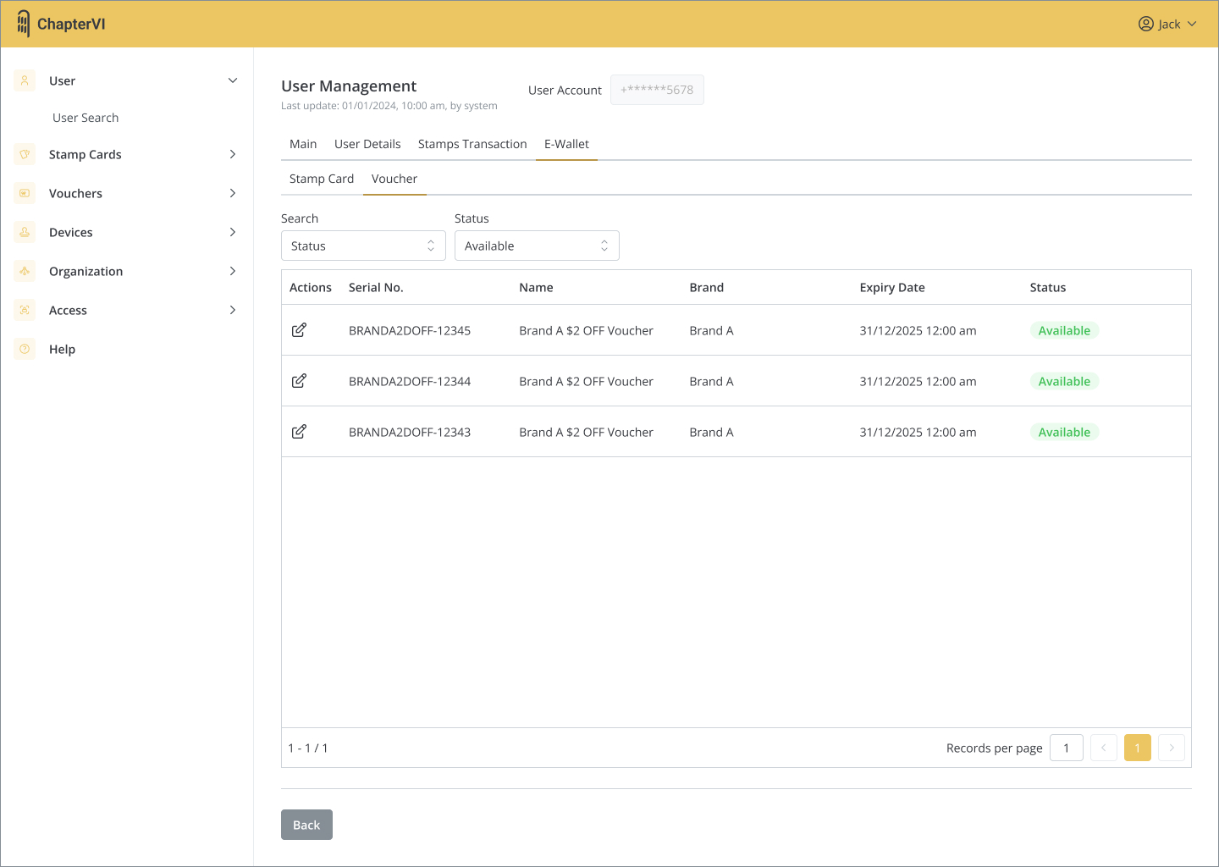This screenshot has width=1219, height=867.
Task: Open the Status filter set to Available
Action: (537, 246)
